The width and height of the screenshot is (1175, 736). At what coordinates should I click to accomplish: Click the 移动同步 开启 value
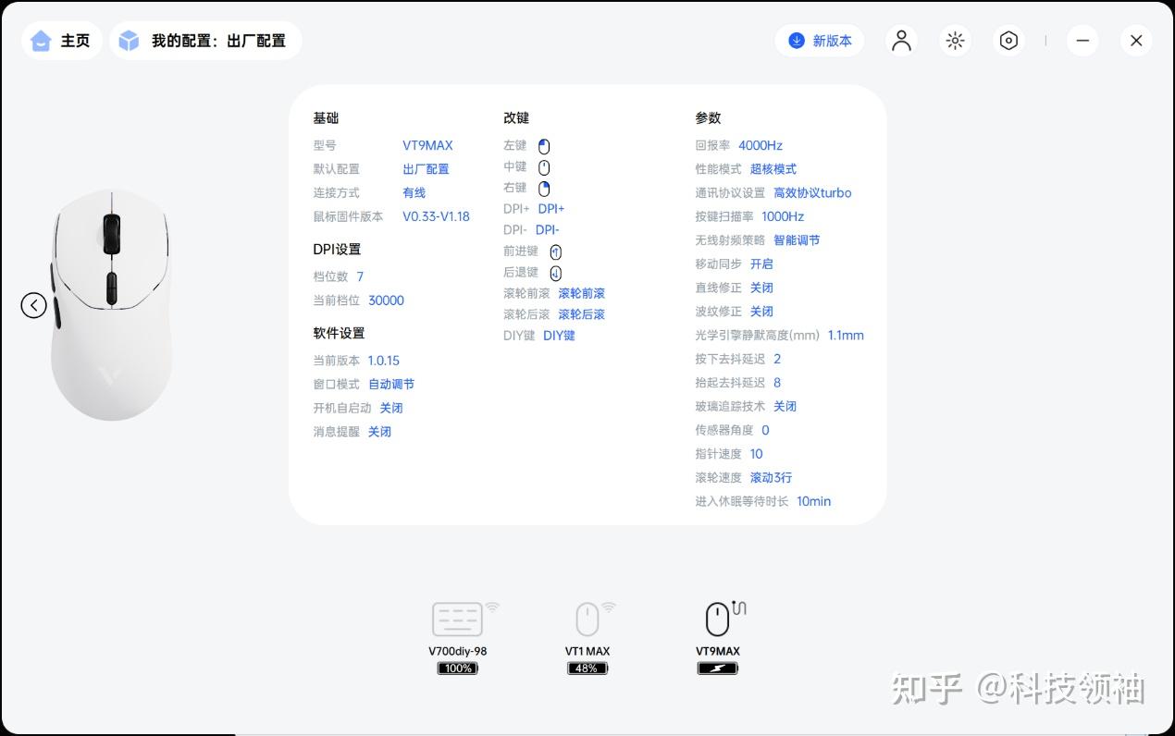pyautogui.click(x=761, y=264)
